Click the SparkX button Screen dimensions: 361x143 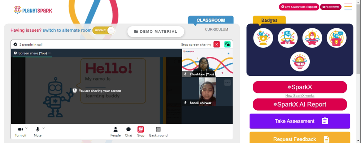[x=300, y=87]
